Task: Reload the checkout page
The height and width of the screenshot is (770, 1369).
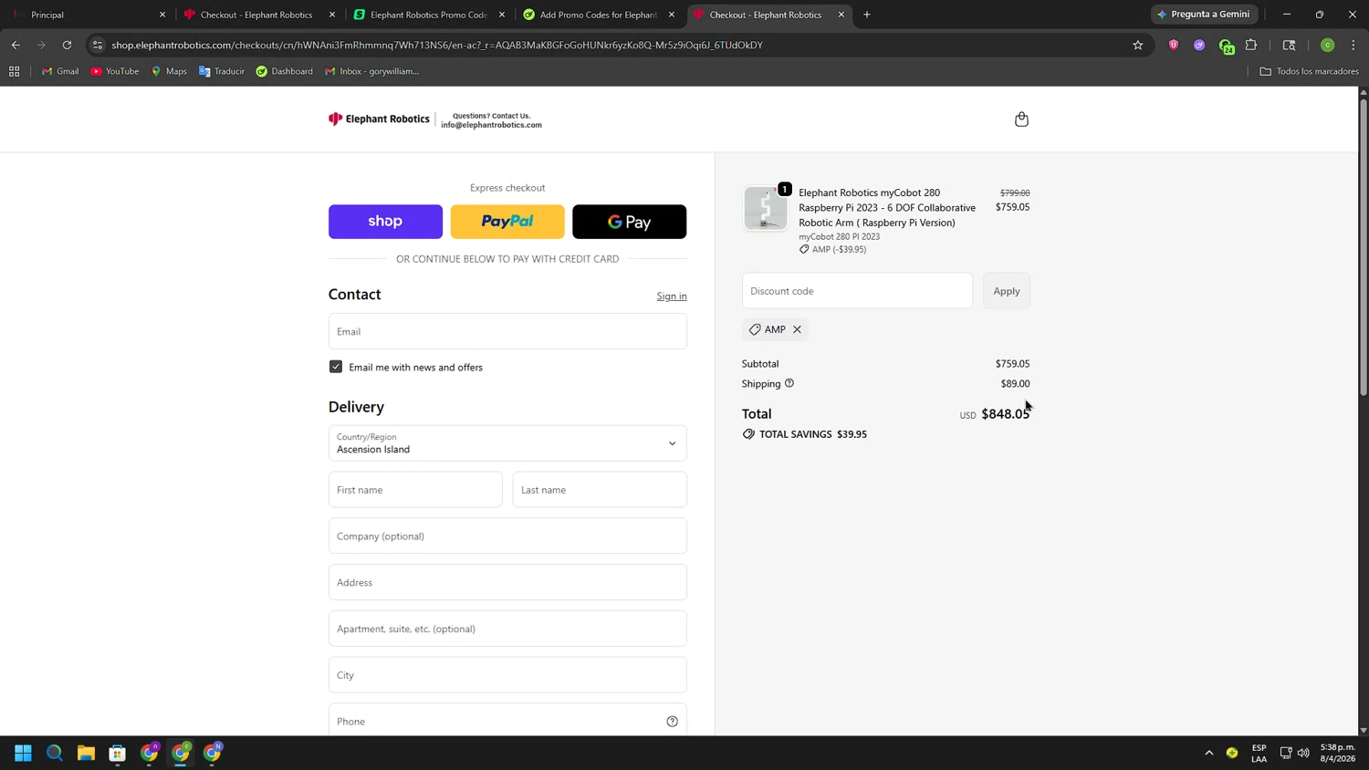Action: tap(67, 45)
